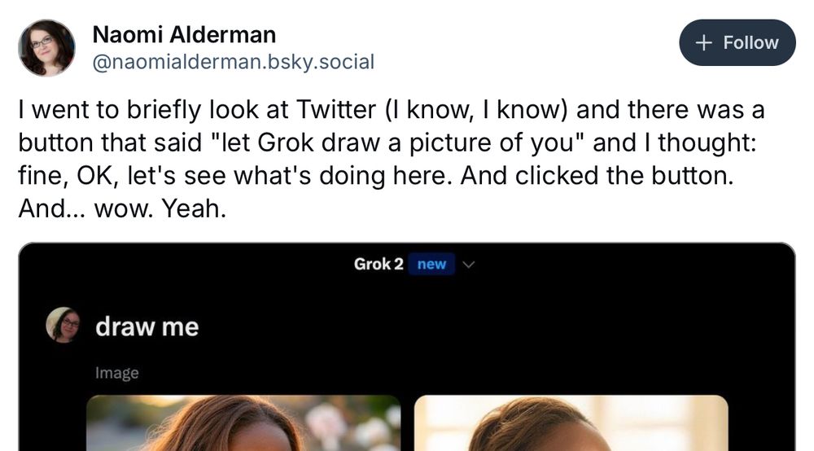The image size is (814, 451).
Task: Click the "Image" label above the portraits
Action: tap(116, 373)
